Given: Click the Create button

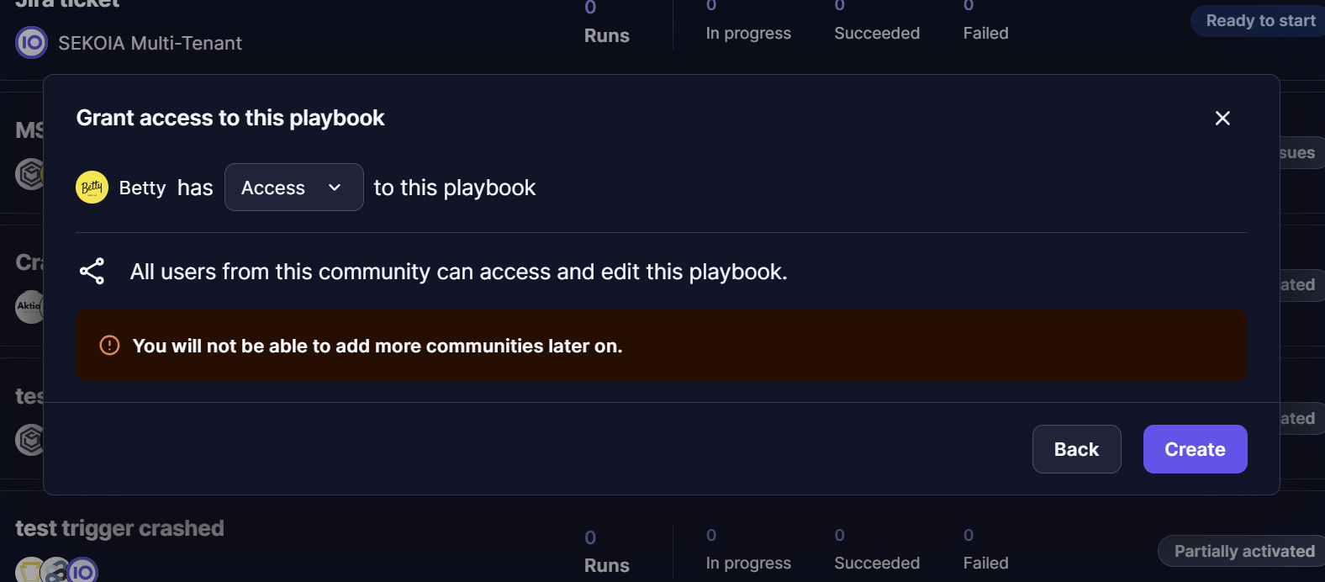Looking at the screenshot, I should coord(1195,449).
